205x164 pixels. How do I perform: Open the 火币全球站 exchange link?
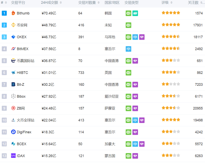coord(26,120)
